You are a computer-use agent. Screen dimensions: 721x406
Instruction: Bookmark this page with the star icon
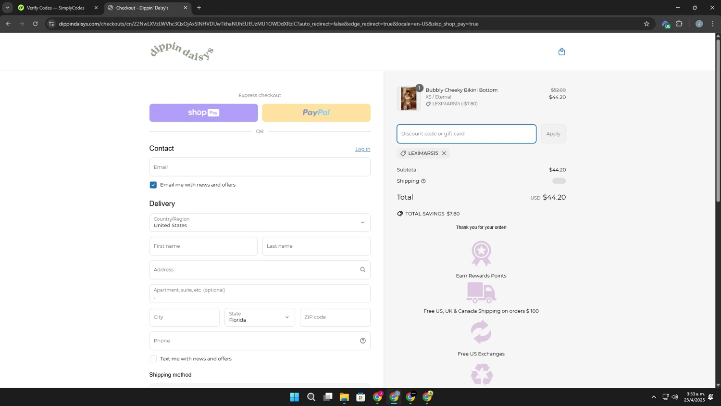tap(646, 24)
